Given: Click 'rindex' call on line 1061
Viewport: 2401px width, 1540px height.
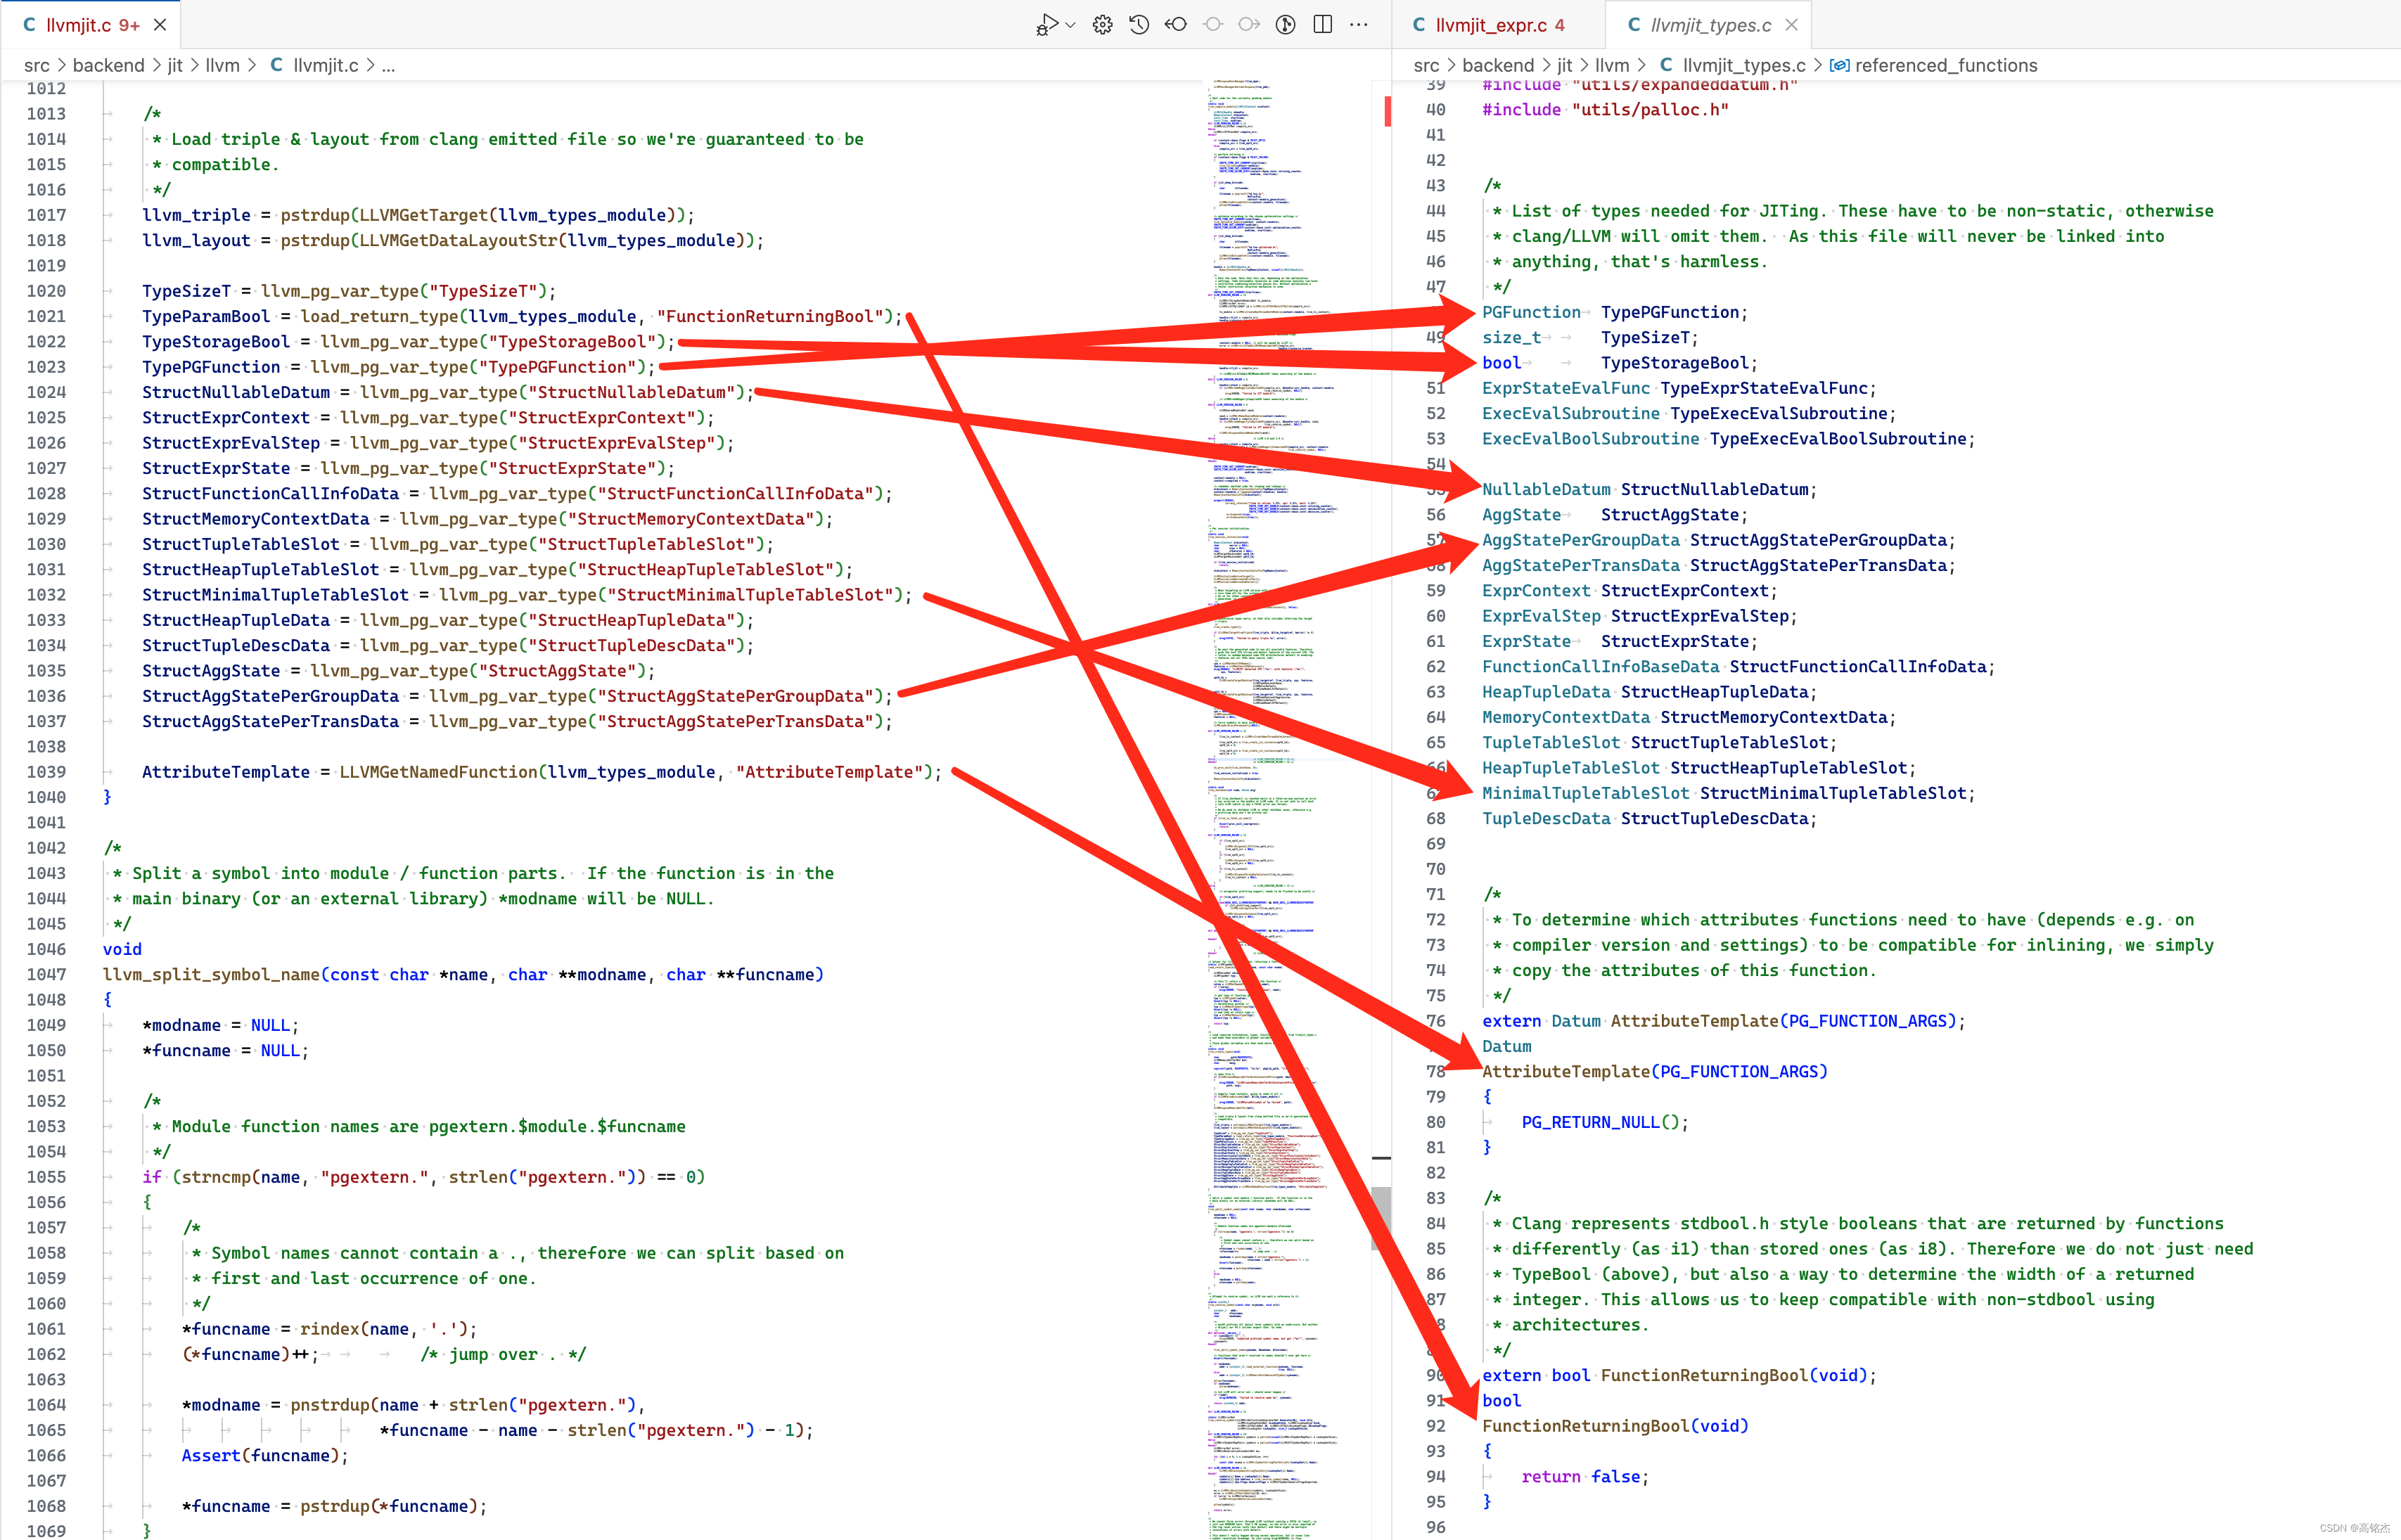Looking at the screenshot, I should [x=330, y=1329].
